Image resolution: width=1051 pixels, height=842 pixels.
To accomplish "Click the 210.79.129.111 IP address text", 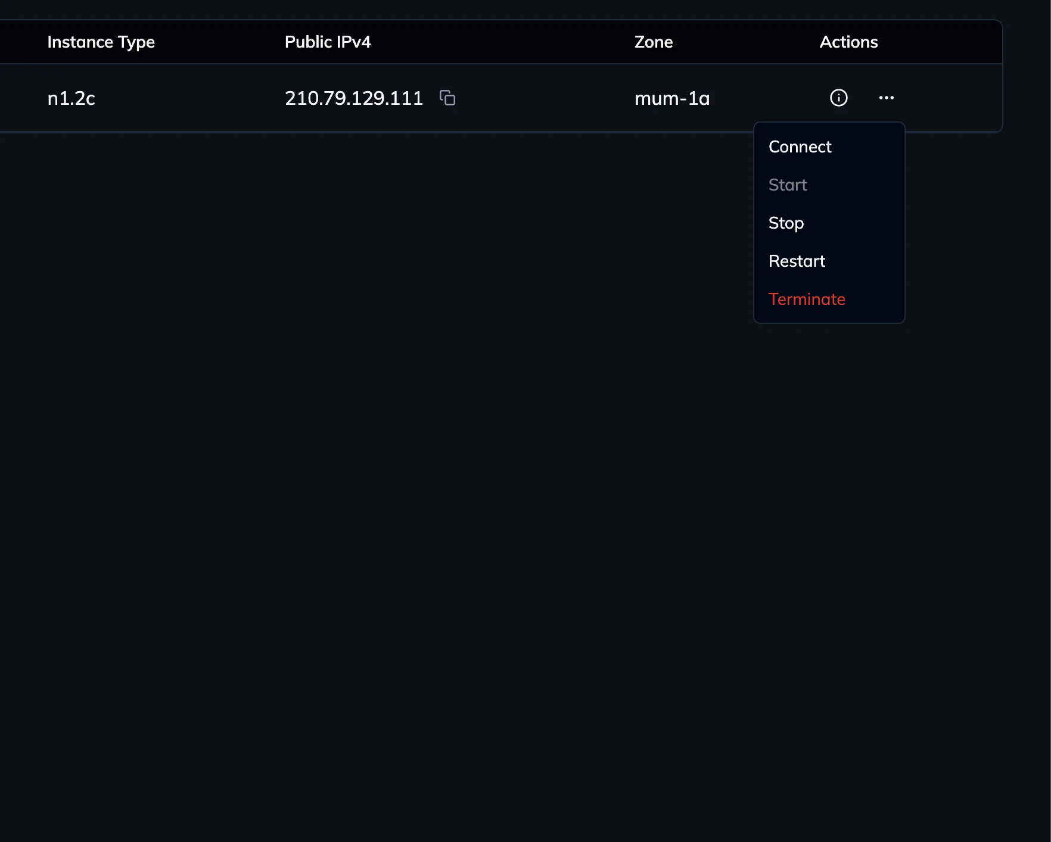I will coord(353,98).
